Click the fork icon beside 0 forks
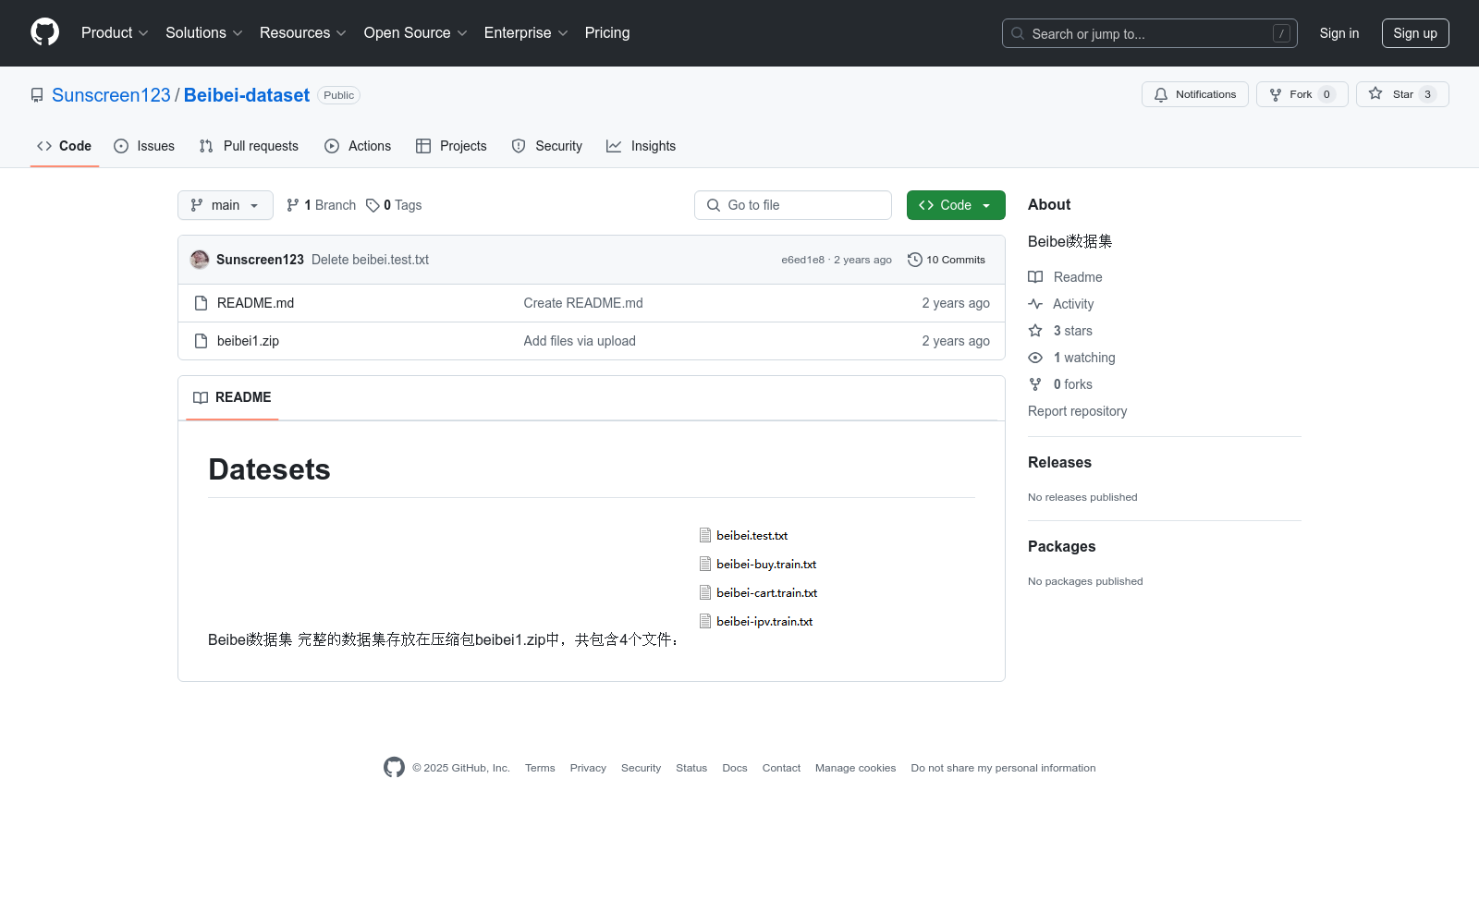Screen dimensions: 1479x924 coord(1035,384)
